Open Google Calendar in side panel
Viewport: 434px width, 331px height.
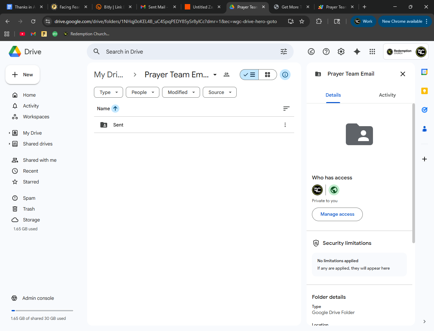(x=424, y=72)
